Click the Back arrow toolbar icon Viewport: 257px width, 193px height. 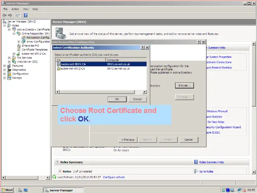[x=4, y=15]
